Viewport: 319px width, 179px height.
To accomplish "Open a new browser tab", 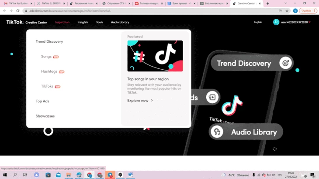I will (x=267, y=3).
